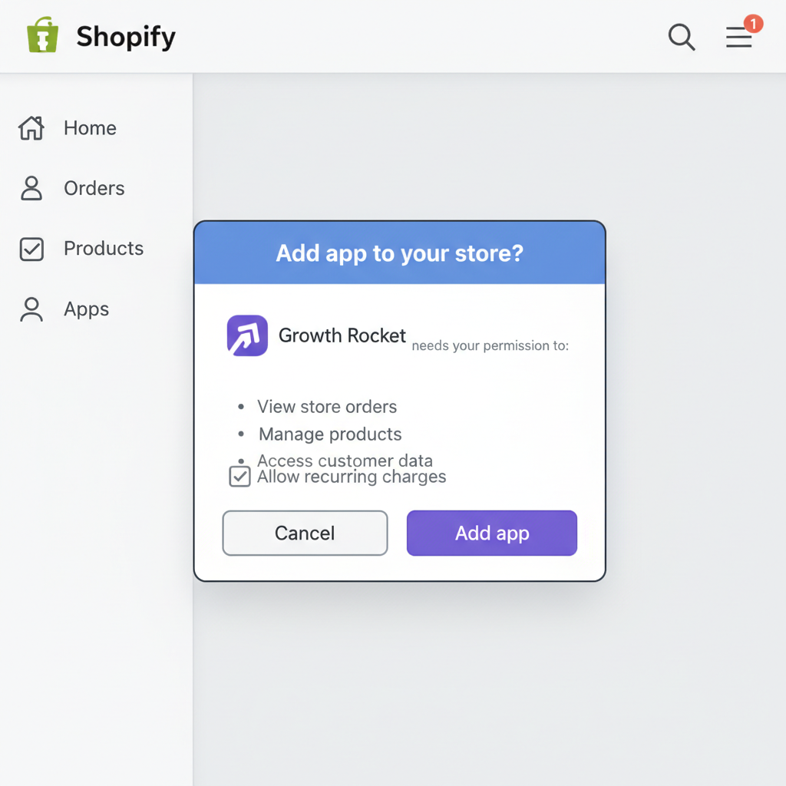Click the Apps icon in the sidebar

click(x=31, y=309)
